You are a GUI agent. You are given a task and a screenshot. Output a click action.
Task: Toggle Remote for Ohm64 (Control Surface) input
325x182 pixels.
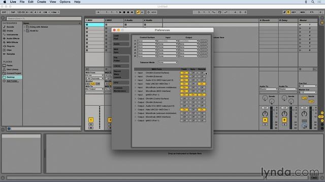[202, 73]
